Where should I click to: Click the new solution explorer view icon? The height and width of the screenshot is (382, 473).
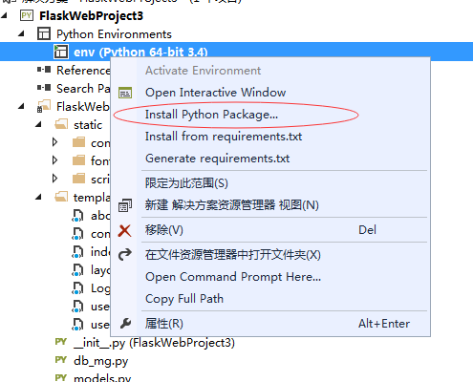125,205
